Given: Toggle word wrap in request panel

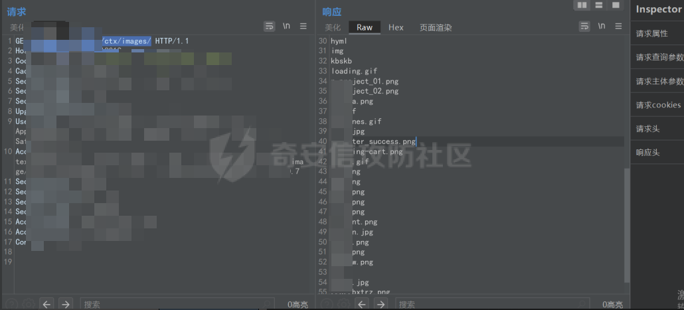Looking at the screenshot, I should click(270, 26).
